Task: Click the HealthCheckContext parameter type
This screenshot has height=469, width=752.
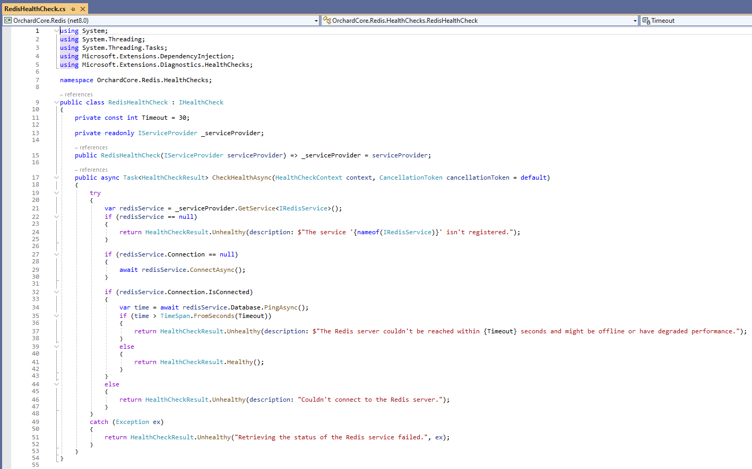Action: [309, 178]
